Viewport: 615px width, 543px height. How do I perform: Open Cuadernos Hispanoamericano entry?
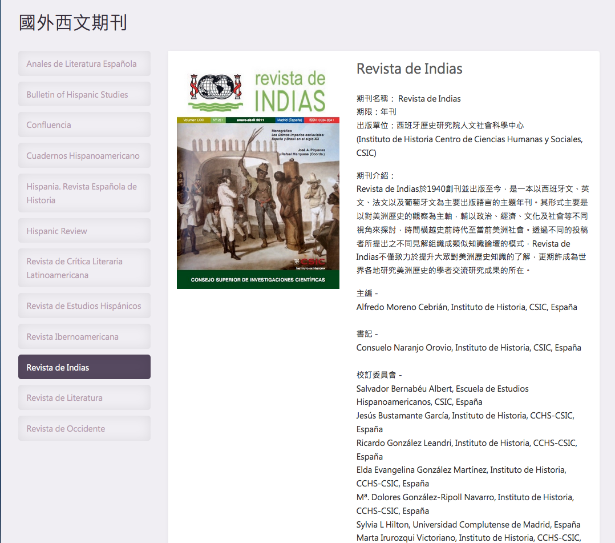84,155
